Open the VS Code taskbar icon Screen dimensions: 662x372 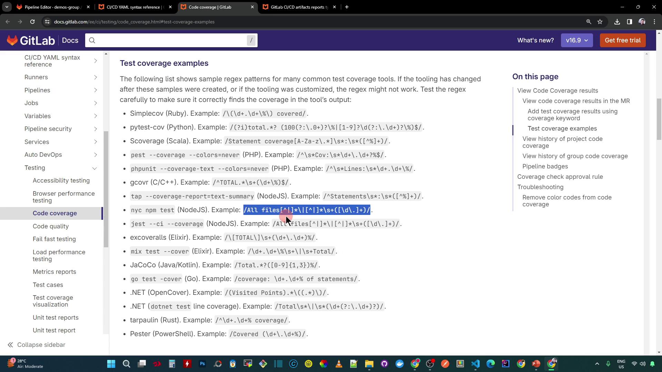[475, 364]
